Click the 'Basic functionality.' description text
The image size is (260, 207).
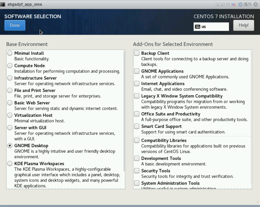click(x=32, y=59)
